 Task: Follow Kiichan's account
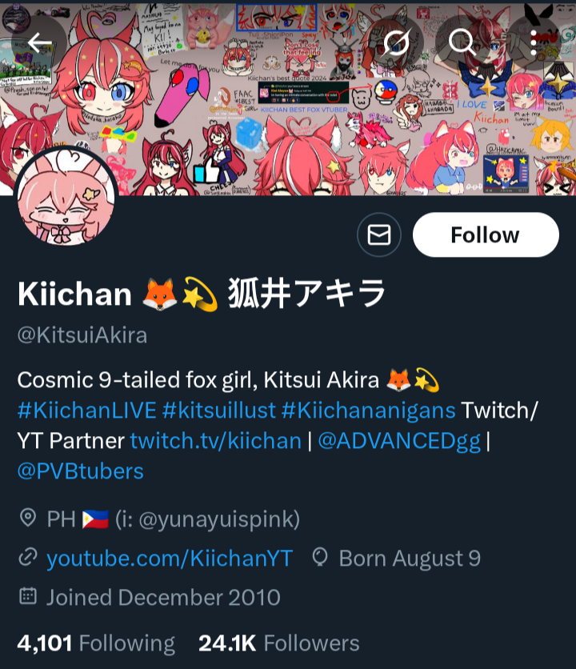(x=486, y=234)
